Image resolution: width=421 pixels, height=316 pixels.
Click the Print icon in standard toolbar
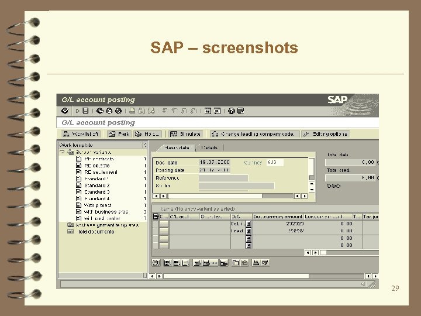pos(132,111)
